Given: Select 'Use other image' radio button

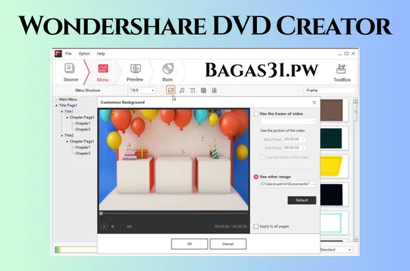Looking at the screenshot, I should click(256, 177).
